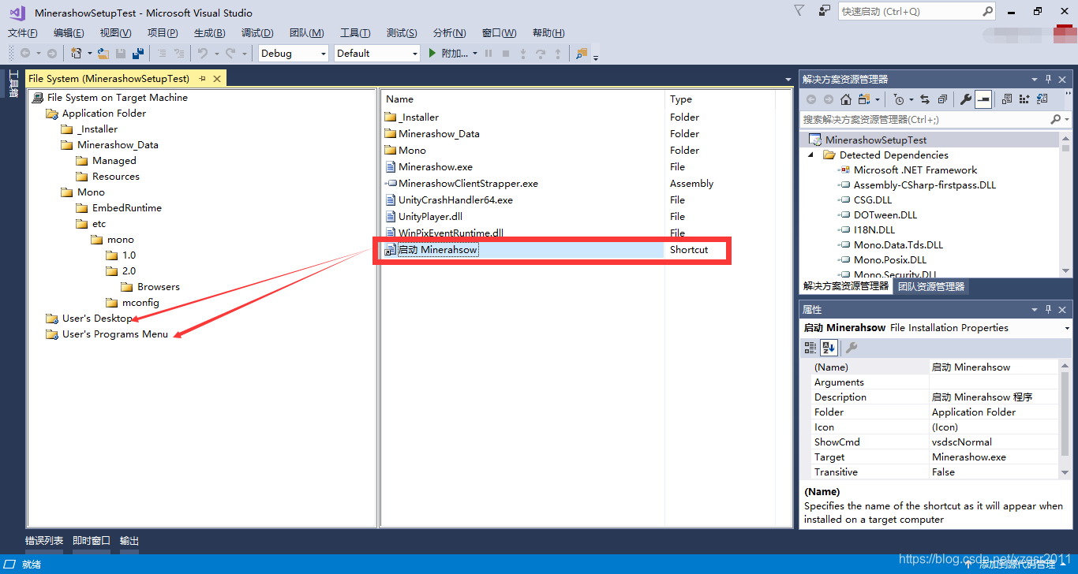The height and width of the screenshot is (574, 1078).
Task: Open the attach target dropdown arrow
Action: pos(475,54)
